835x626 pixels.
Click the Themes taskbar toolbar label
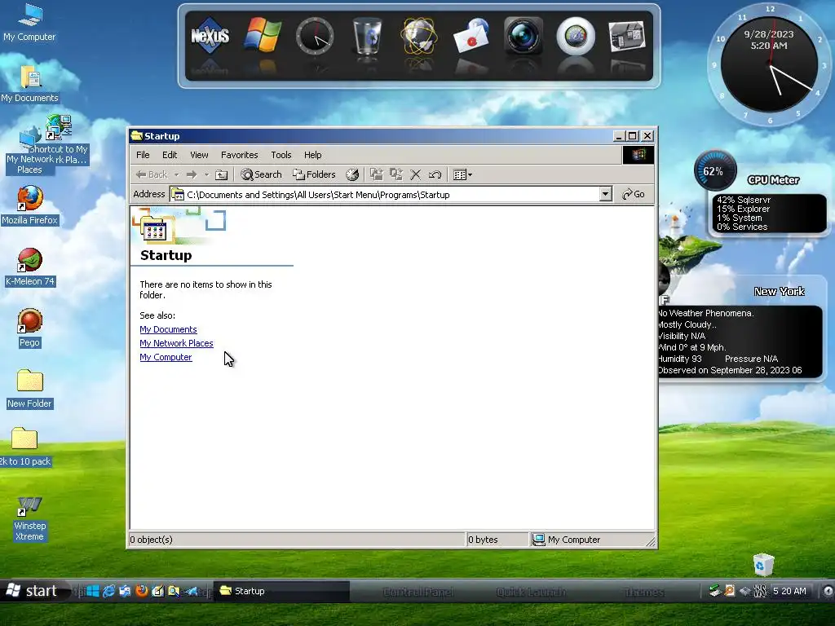tap(643, 592)
